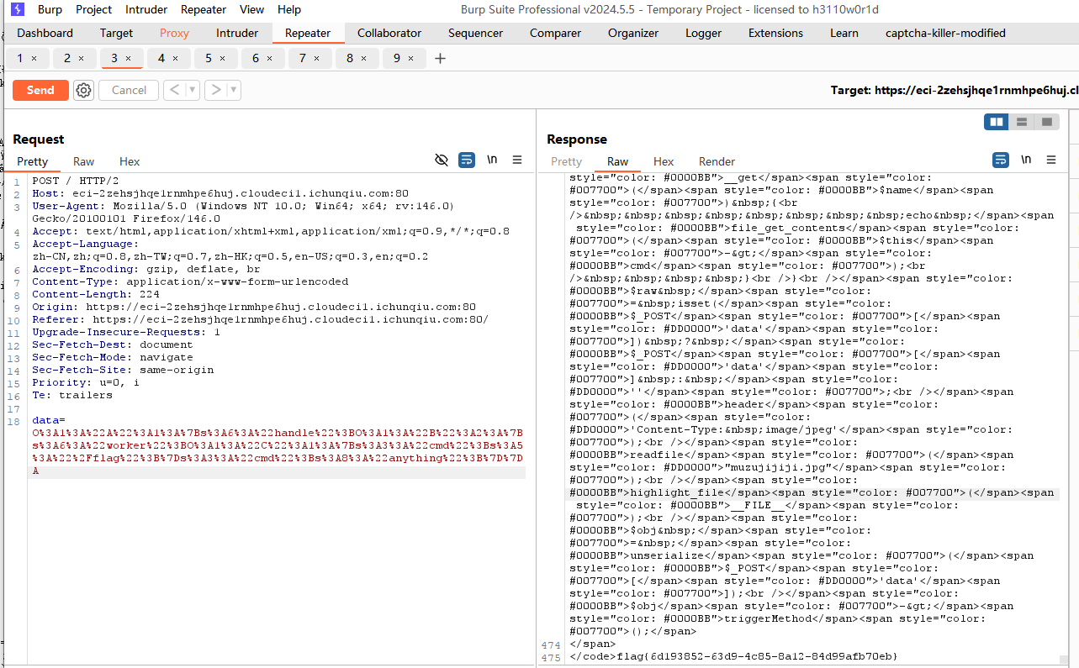Screen dimensions: 1079x668
Task: Click the Cancel button
Action: click(129, 90)
